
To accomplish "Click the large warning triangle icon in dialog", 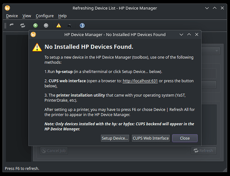I will click(37, 47).
